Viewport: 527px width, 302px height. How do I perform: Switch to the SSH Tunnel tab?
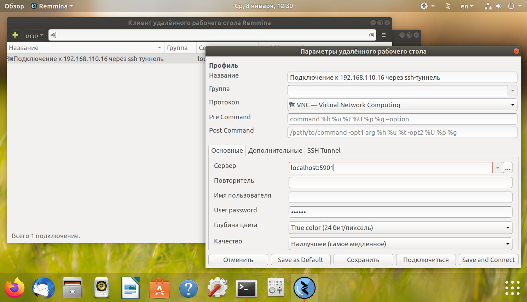324,150
